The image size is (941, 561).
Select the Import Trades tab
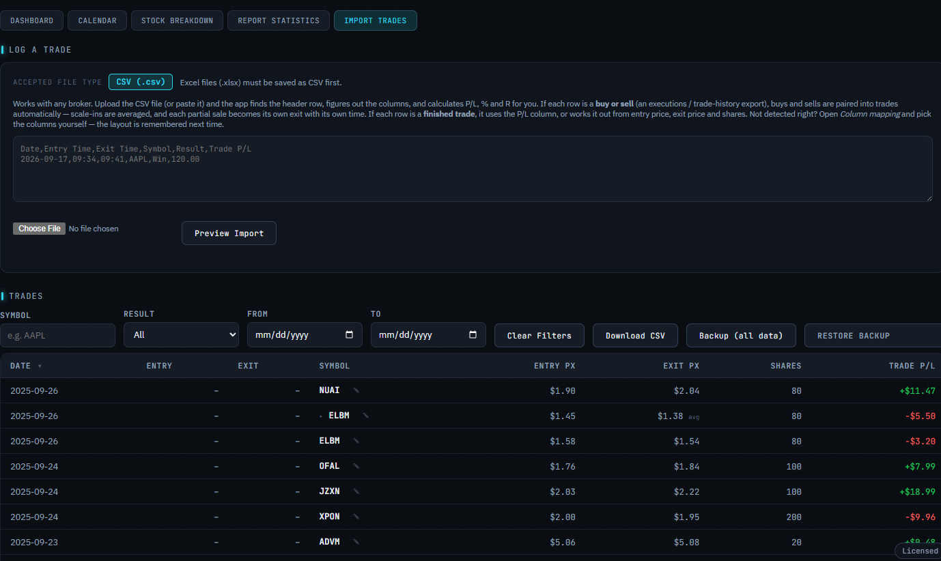click(x=376, y=20)
